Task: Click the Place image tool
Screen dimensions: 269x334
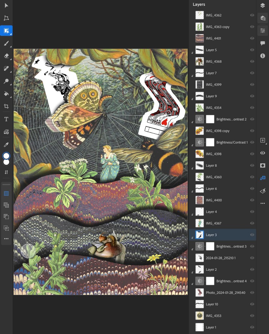Action: coord(6,132)
